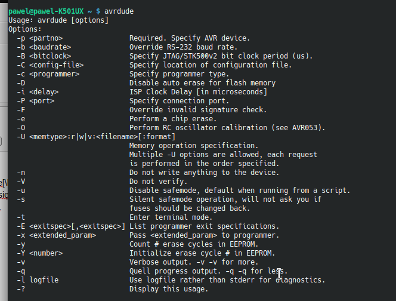Click the "Usage: avrdude [options]" line
396x301 pixels.
coord(58,20)
